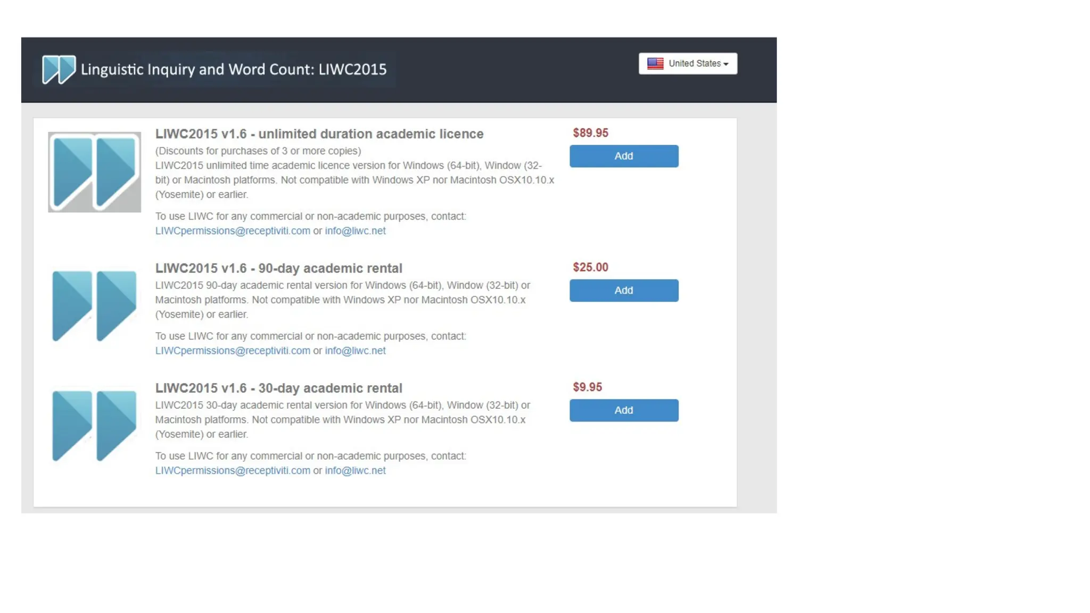Click the LIWC logo in header
1090x613 pixels.
tap(59, 69)
